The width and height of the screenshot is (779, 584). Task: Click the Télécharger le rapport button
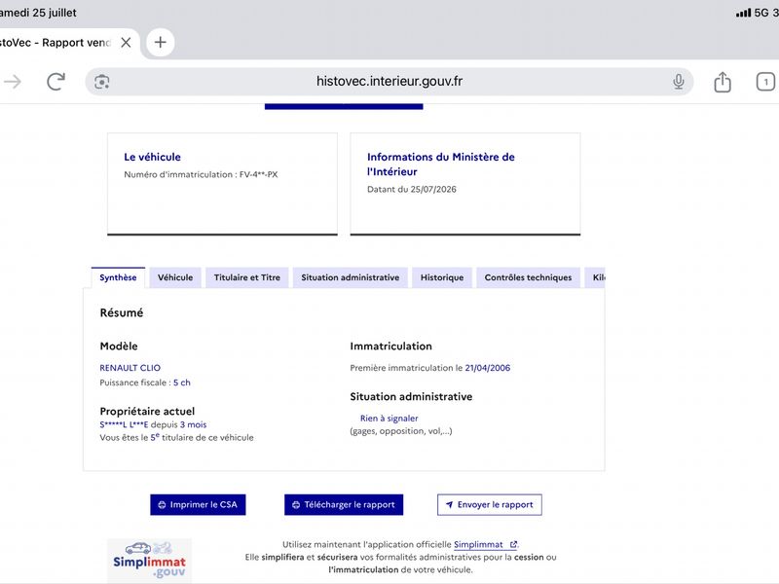pos(344,504)
